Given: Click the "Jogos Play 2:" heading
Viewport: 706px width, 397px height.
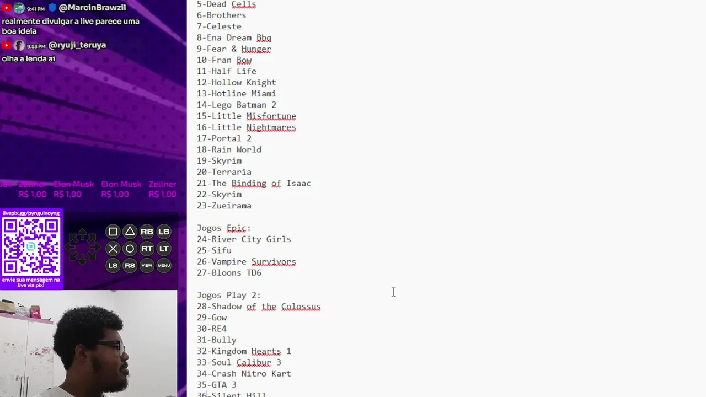Looking at the screenshot, I should 229,296.
